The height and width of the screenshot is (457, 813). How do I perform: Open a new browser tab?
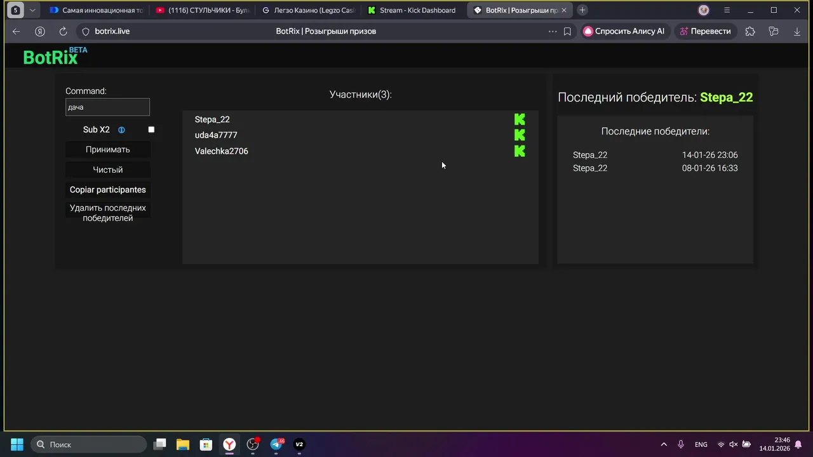tap(582, 10)
